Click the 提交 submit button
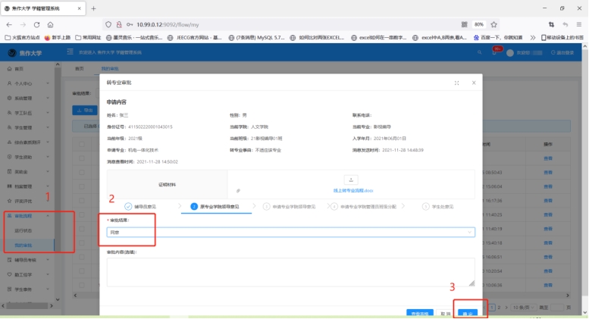The width and height of the screenshot is (589, 319). pos(469,313)
